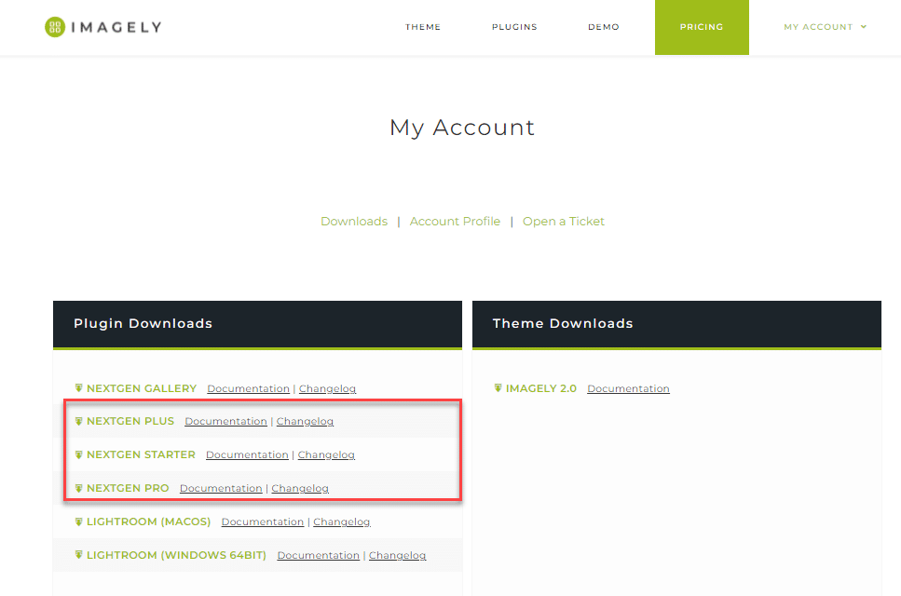The image size is (901, 596).
Task: Click download icon beside NextGen Plus
Action: coord(78,421)
